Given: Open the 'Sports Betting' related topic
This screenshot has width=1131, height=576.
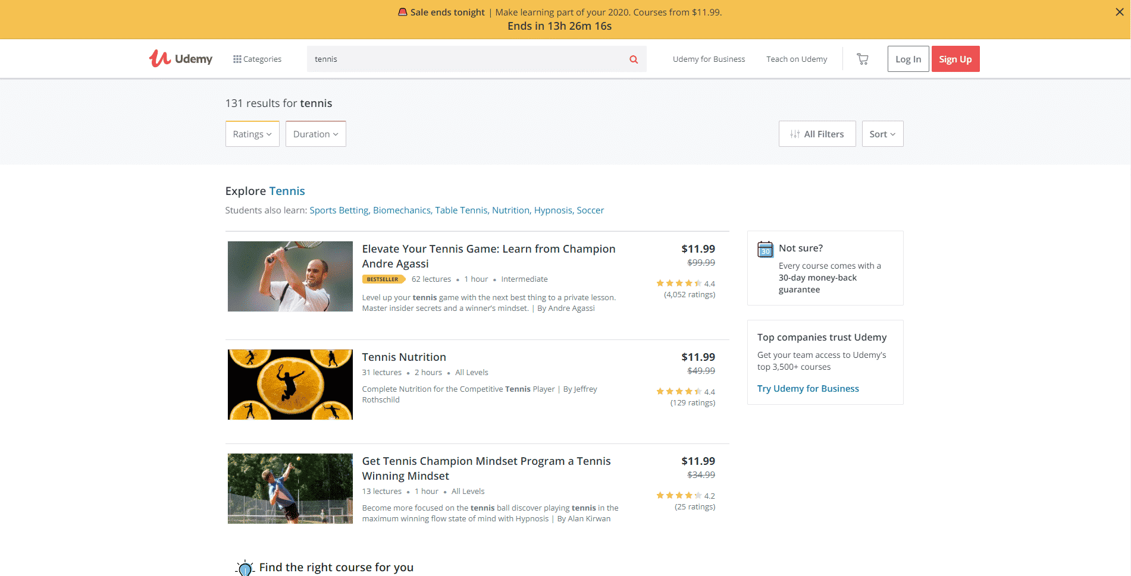Looking at the screenshot, I should coord(339,210).
